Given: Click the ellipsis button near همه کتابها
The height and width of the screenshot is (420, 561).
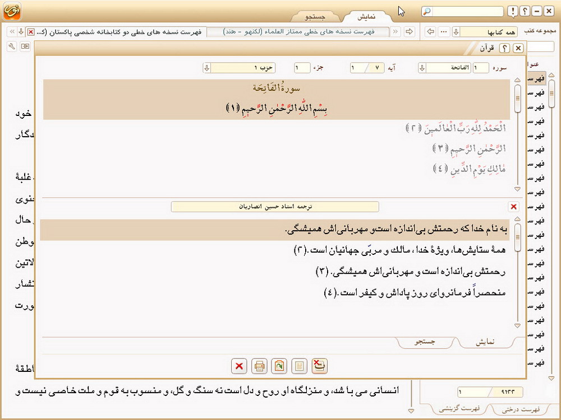Looking at the screenshot, I should tap(444, 31).
